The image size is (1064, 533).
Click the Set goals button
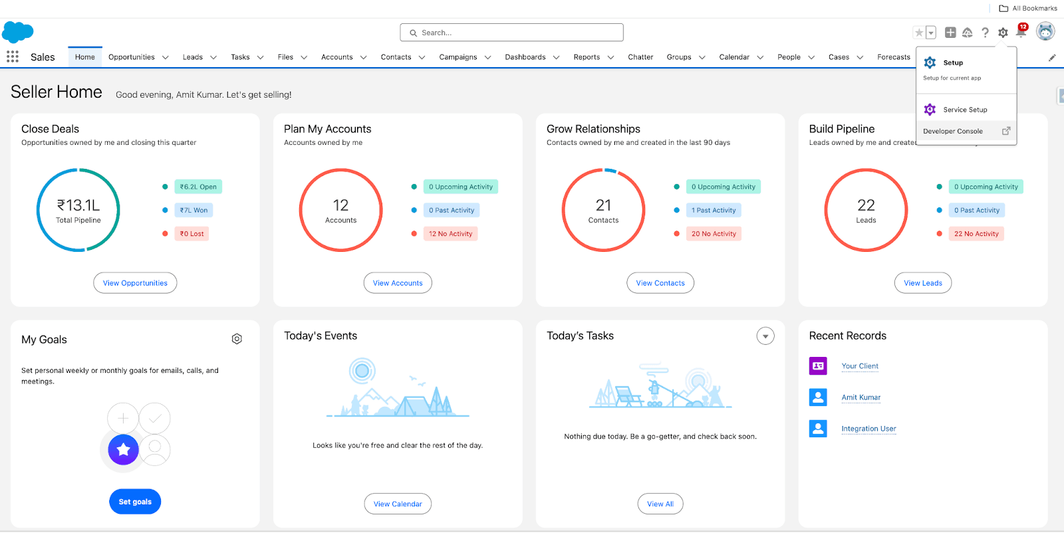coord(135,502)
